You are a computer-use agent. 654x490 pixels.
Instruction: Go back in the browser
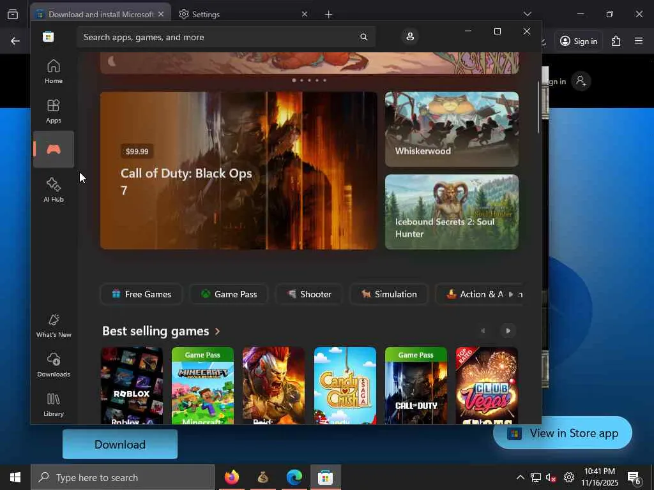coord(15,41)
